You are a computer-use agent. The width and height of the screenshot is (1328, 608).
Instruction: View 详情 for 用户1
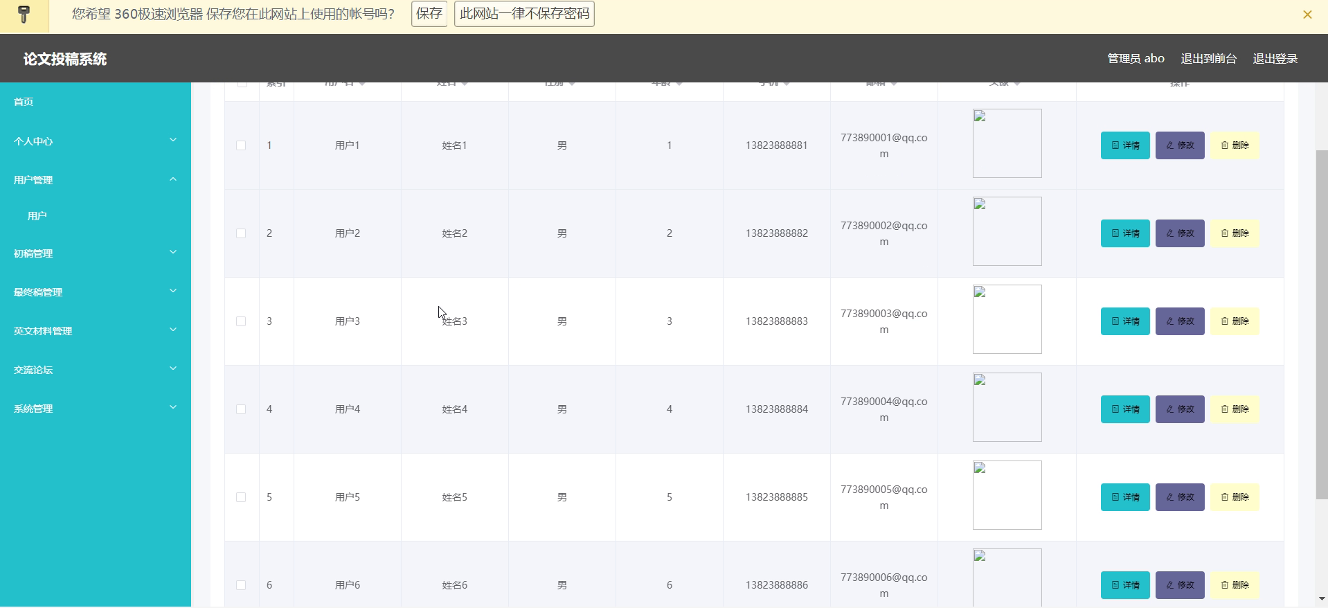click(x=1125, y=145)
